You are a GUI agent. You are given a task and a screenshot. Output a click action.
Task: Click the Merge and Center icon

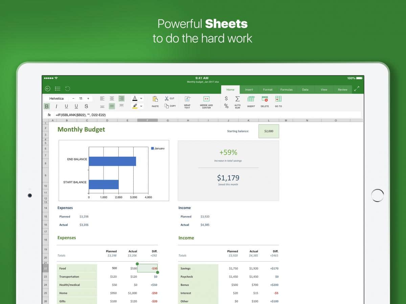206,99
